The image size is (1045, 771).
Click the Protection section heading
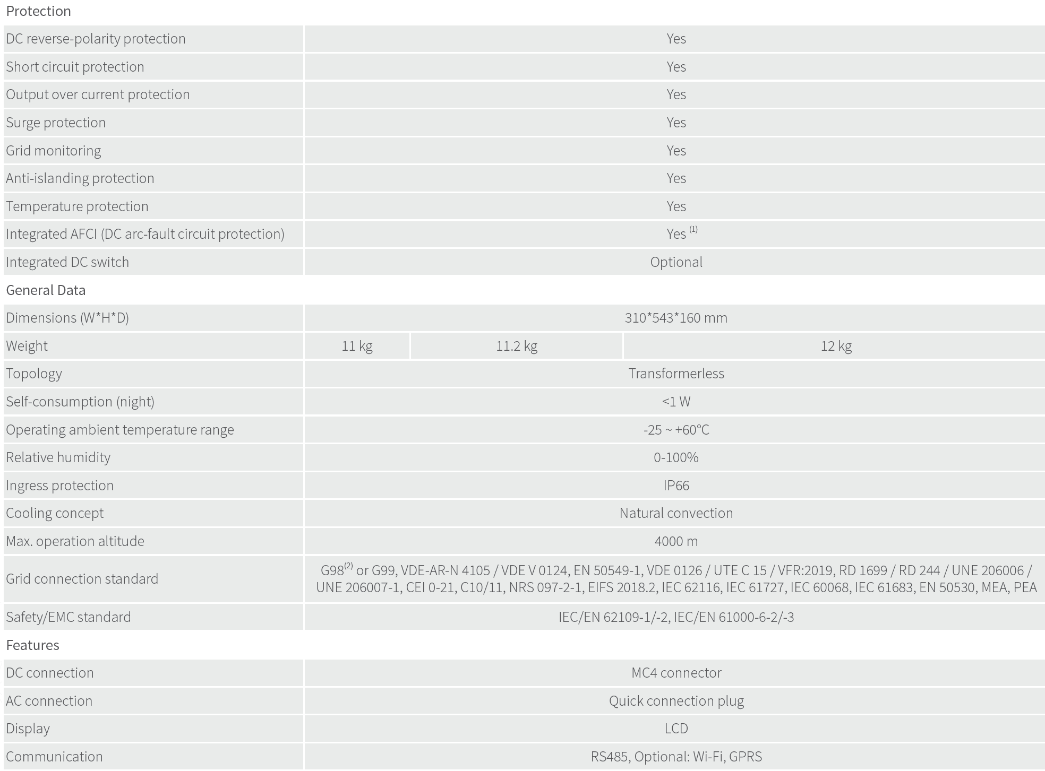point(38,11)
